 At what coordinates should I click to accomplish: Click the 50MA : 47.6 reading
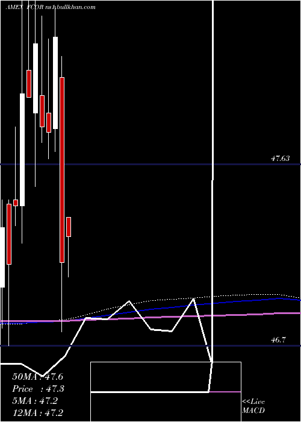pyautogui.click(x=38, y=377)
